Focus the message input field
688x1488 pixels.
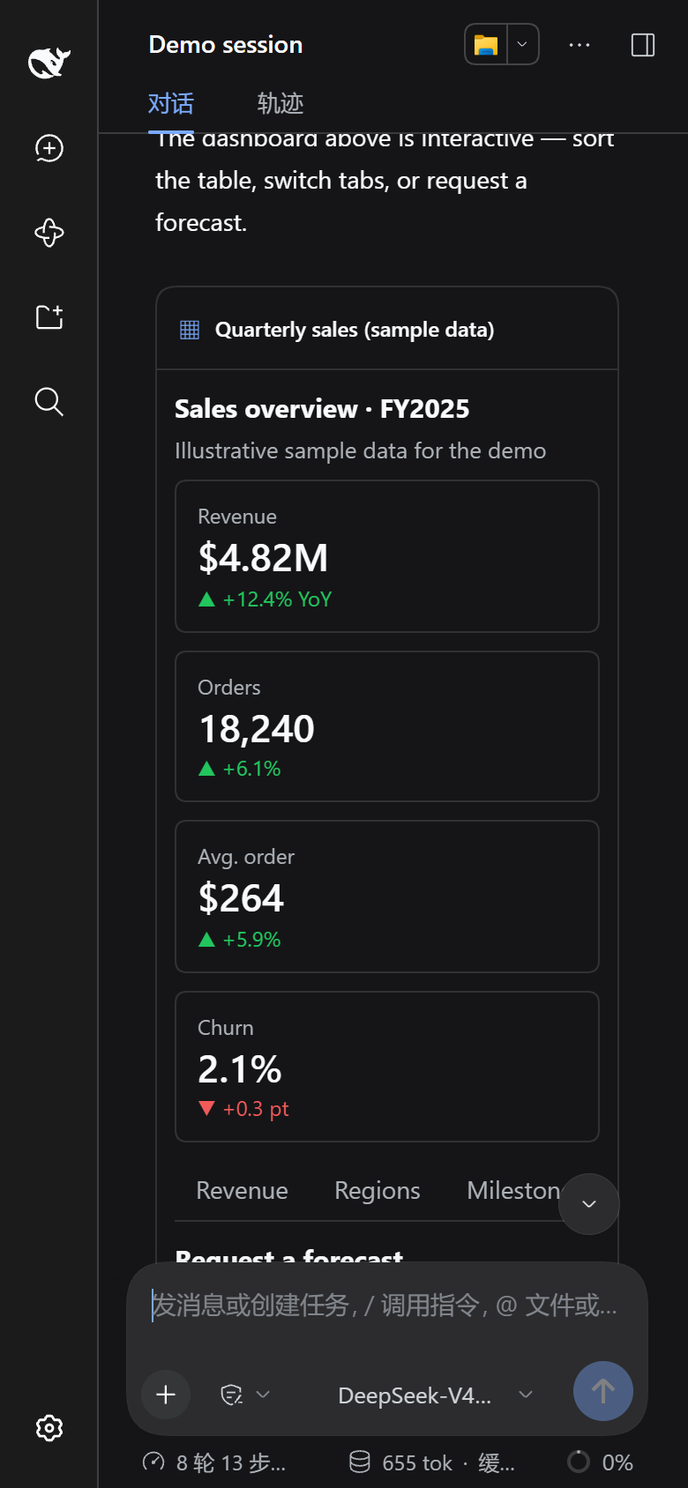pyautogui.click(x=386, y=1305)
